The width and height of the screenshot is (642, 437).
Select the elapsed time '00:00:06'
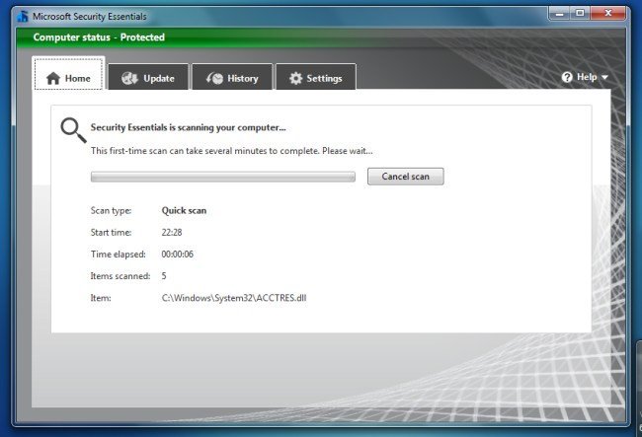click(x=177, y=255)
